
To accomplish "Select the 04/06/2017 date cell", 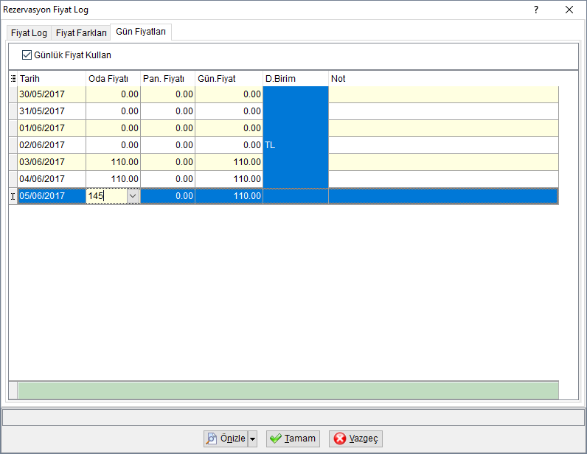I will pos(52,179).
